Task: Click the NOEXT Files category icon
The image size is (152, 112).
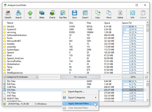Action: point(5,99)
